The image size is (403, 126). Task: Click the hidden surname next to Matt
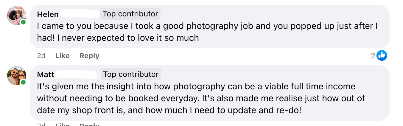[x=76, y=74]
